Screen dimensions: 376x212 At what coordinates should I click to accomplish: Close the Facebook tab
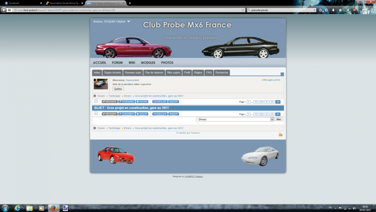coord(41,3)
